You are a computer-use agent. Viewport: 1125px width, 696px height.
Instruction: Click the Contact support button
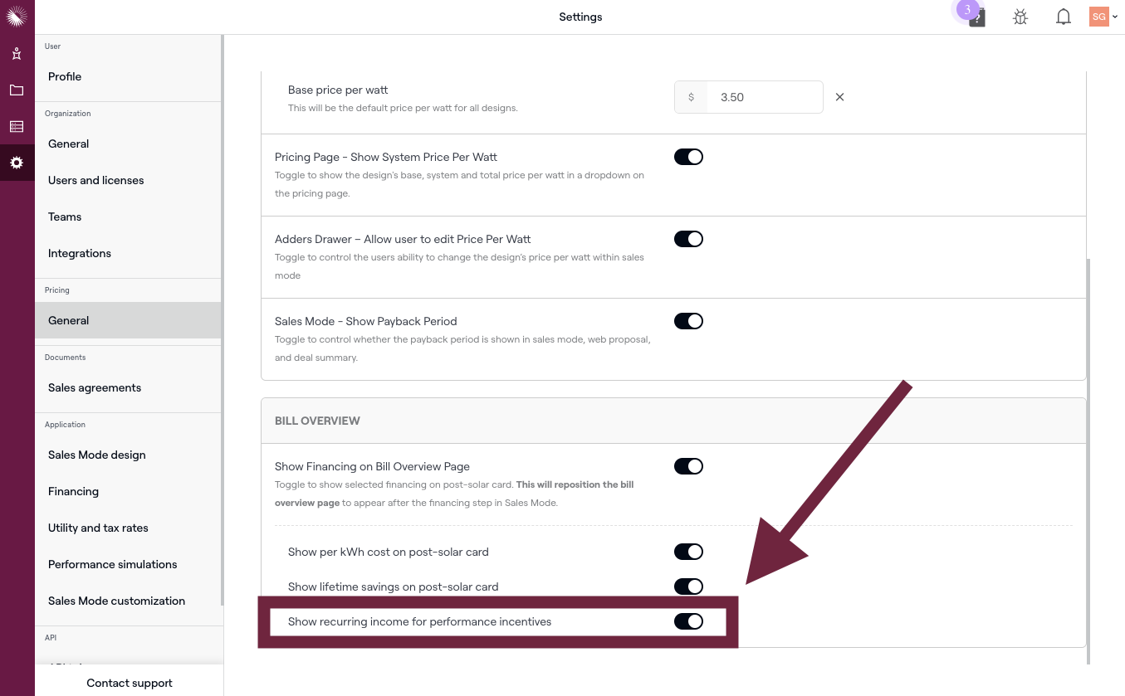pyautogui.click(x=130, y=683)
